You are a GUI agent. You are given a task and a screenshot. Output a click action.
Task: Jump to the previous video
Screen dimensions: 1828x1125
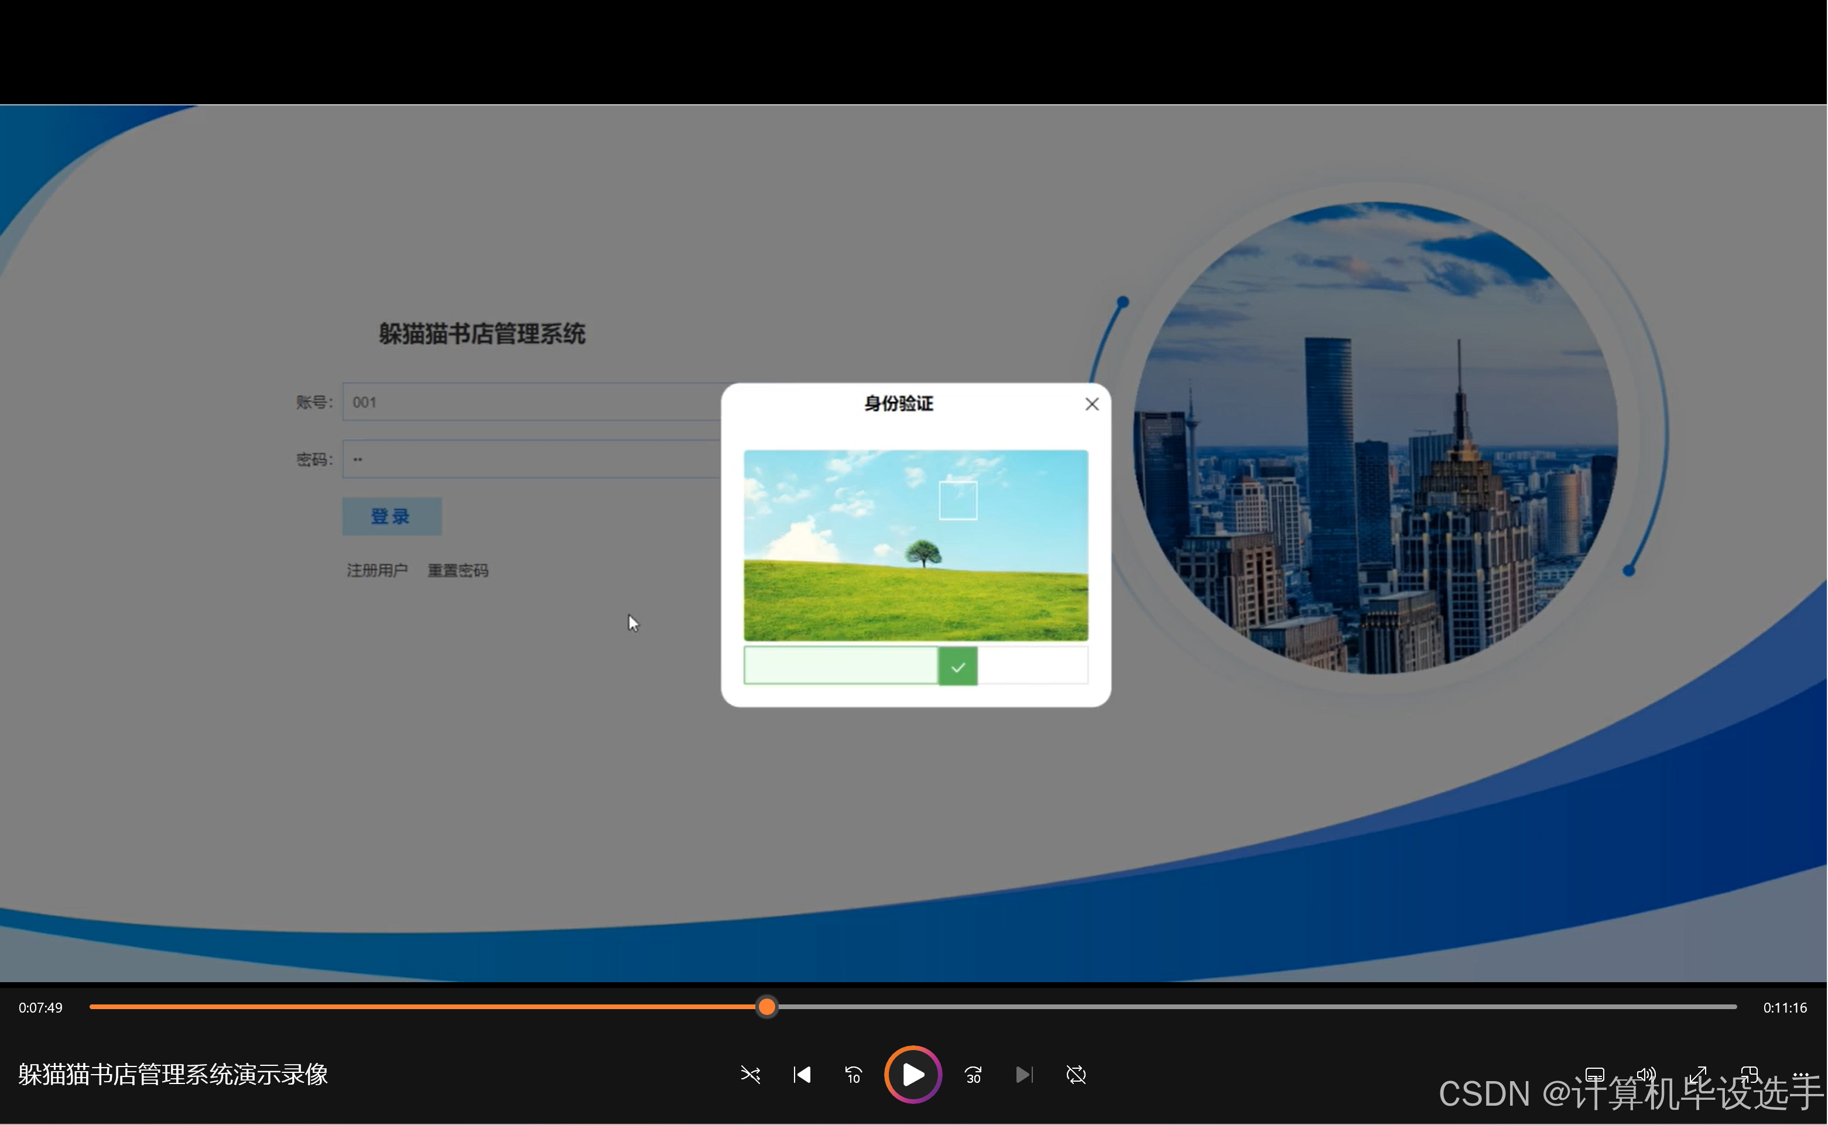click(802, 1075)
